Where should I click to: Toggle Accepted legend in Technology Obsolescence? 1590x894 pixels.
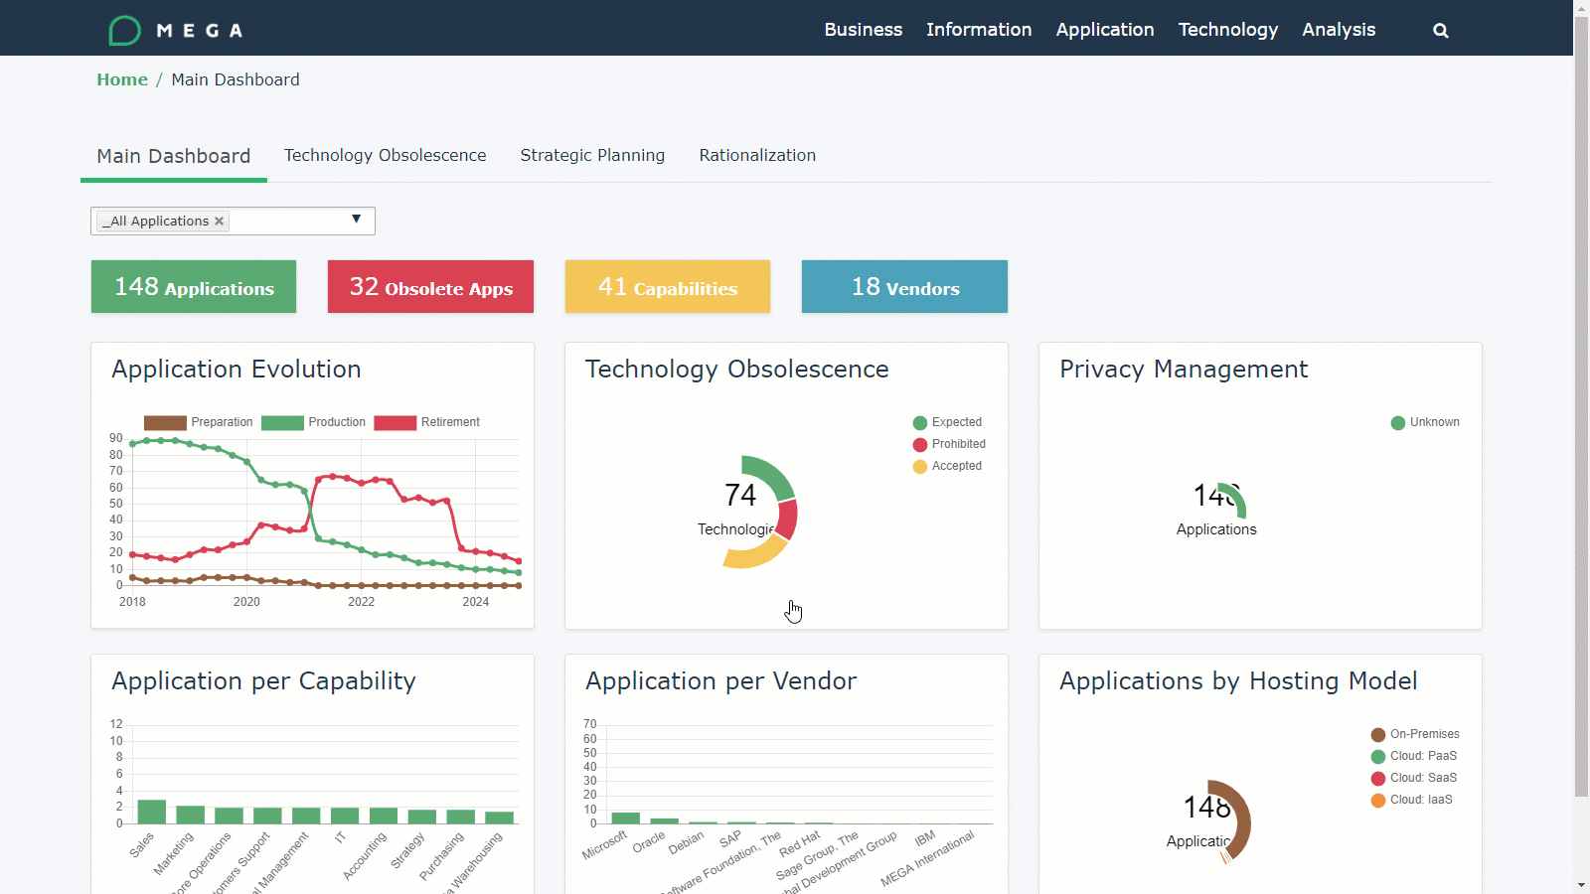pos(947,466)
